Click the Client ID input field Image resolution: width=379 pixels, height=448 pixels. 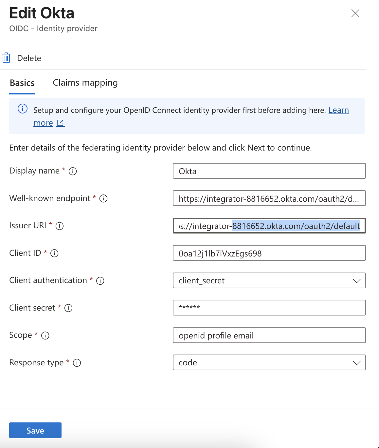[x=269, y=253]
